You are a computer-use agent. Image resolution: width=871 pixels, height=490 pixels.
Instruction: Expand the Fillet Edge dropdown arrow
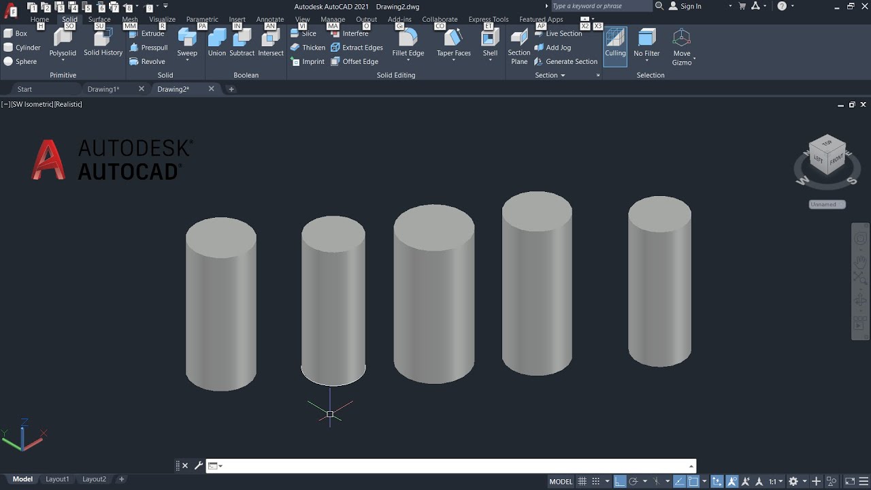408,60
